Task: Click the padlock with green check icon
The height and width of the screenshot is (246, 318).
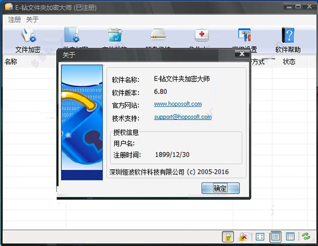Action: pyautogui.click(x=228, y=236)
